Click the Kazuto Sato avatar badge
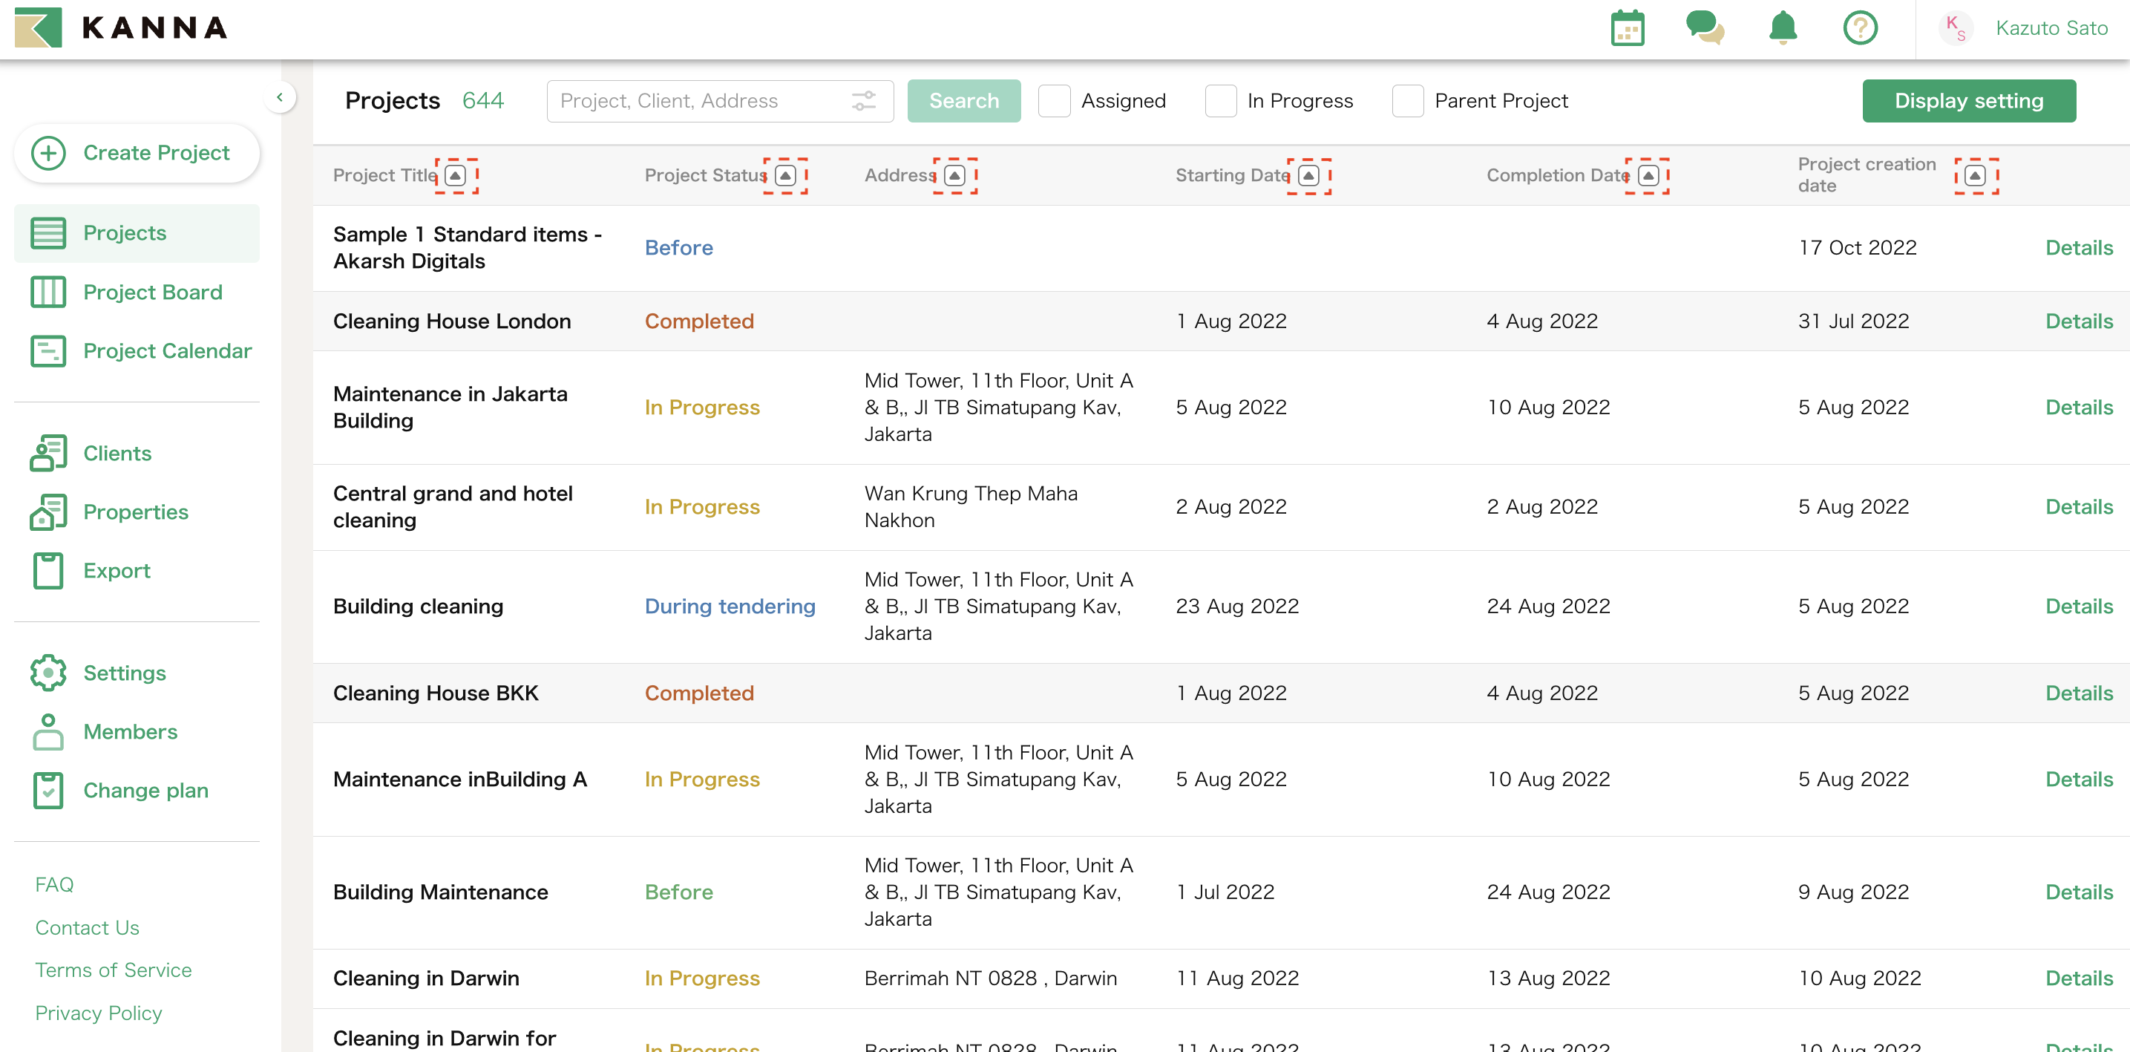Viewport: 2130px width, 1052px height. (x=1956, y=27)
